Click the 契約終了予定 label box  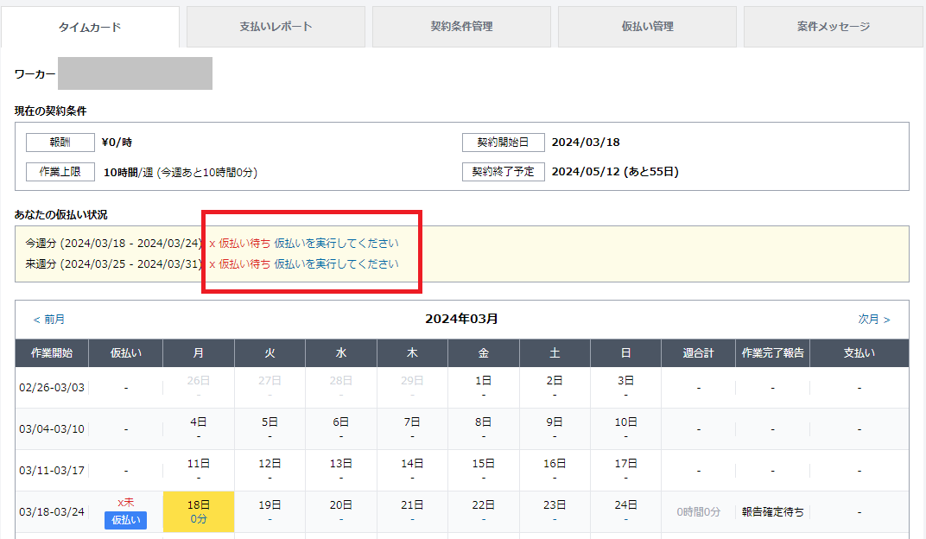point(503,172)
